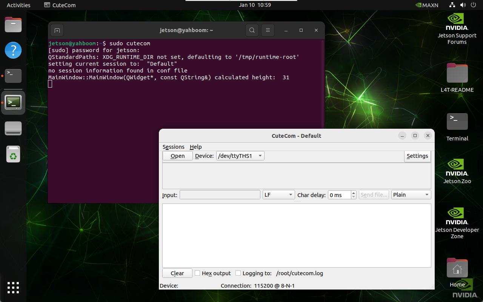
Task: Click the Char delay value field
Action: [340, 195]
